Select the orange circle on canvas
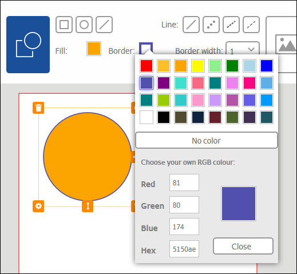 pos(88,157)
